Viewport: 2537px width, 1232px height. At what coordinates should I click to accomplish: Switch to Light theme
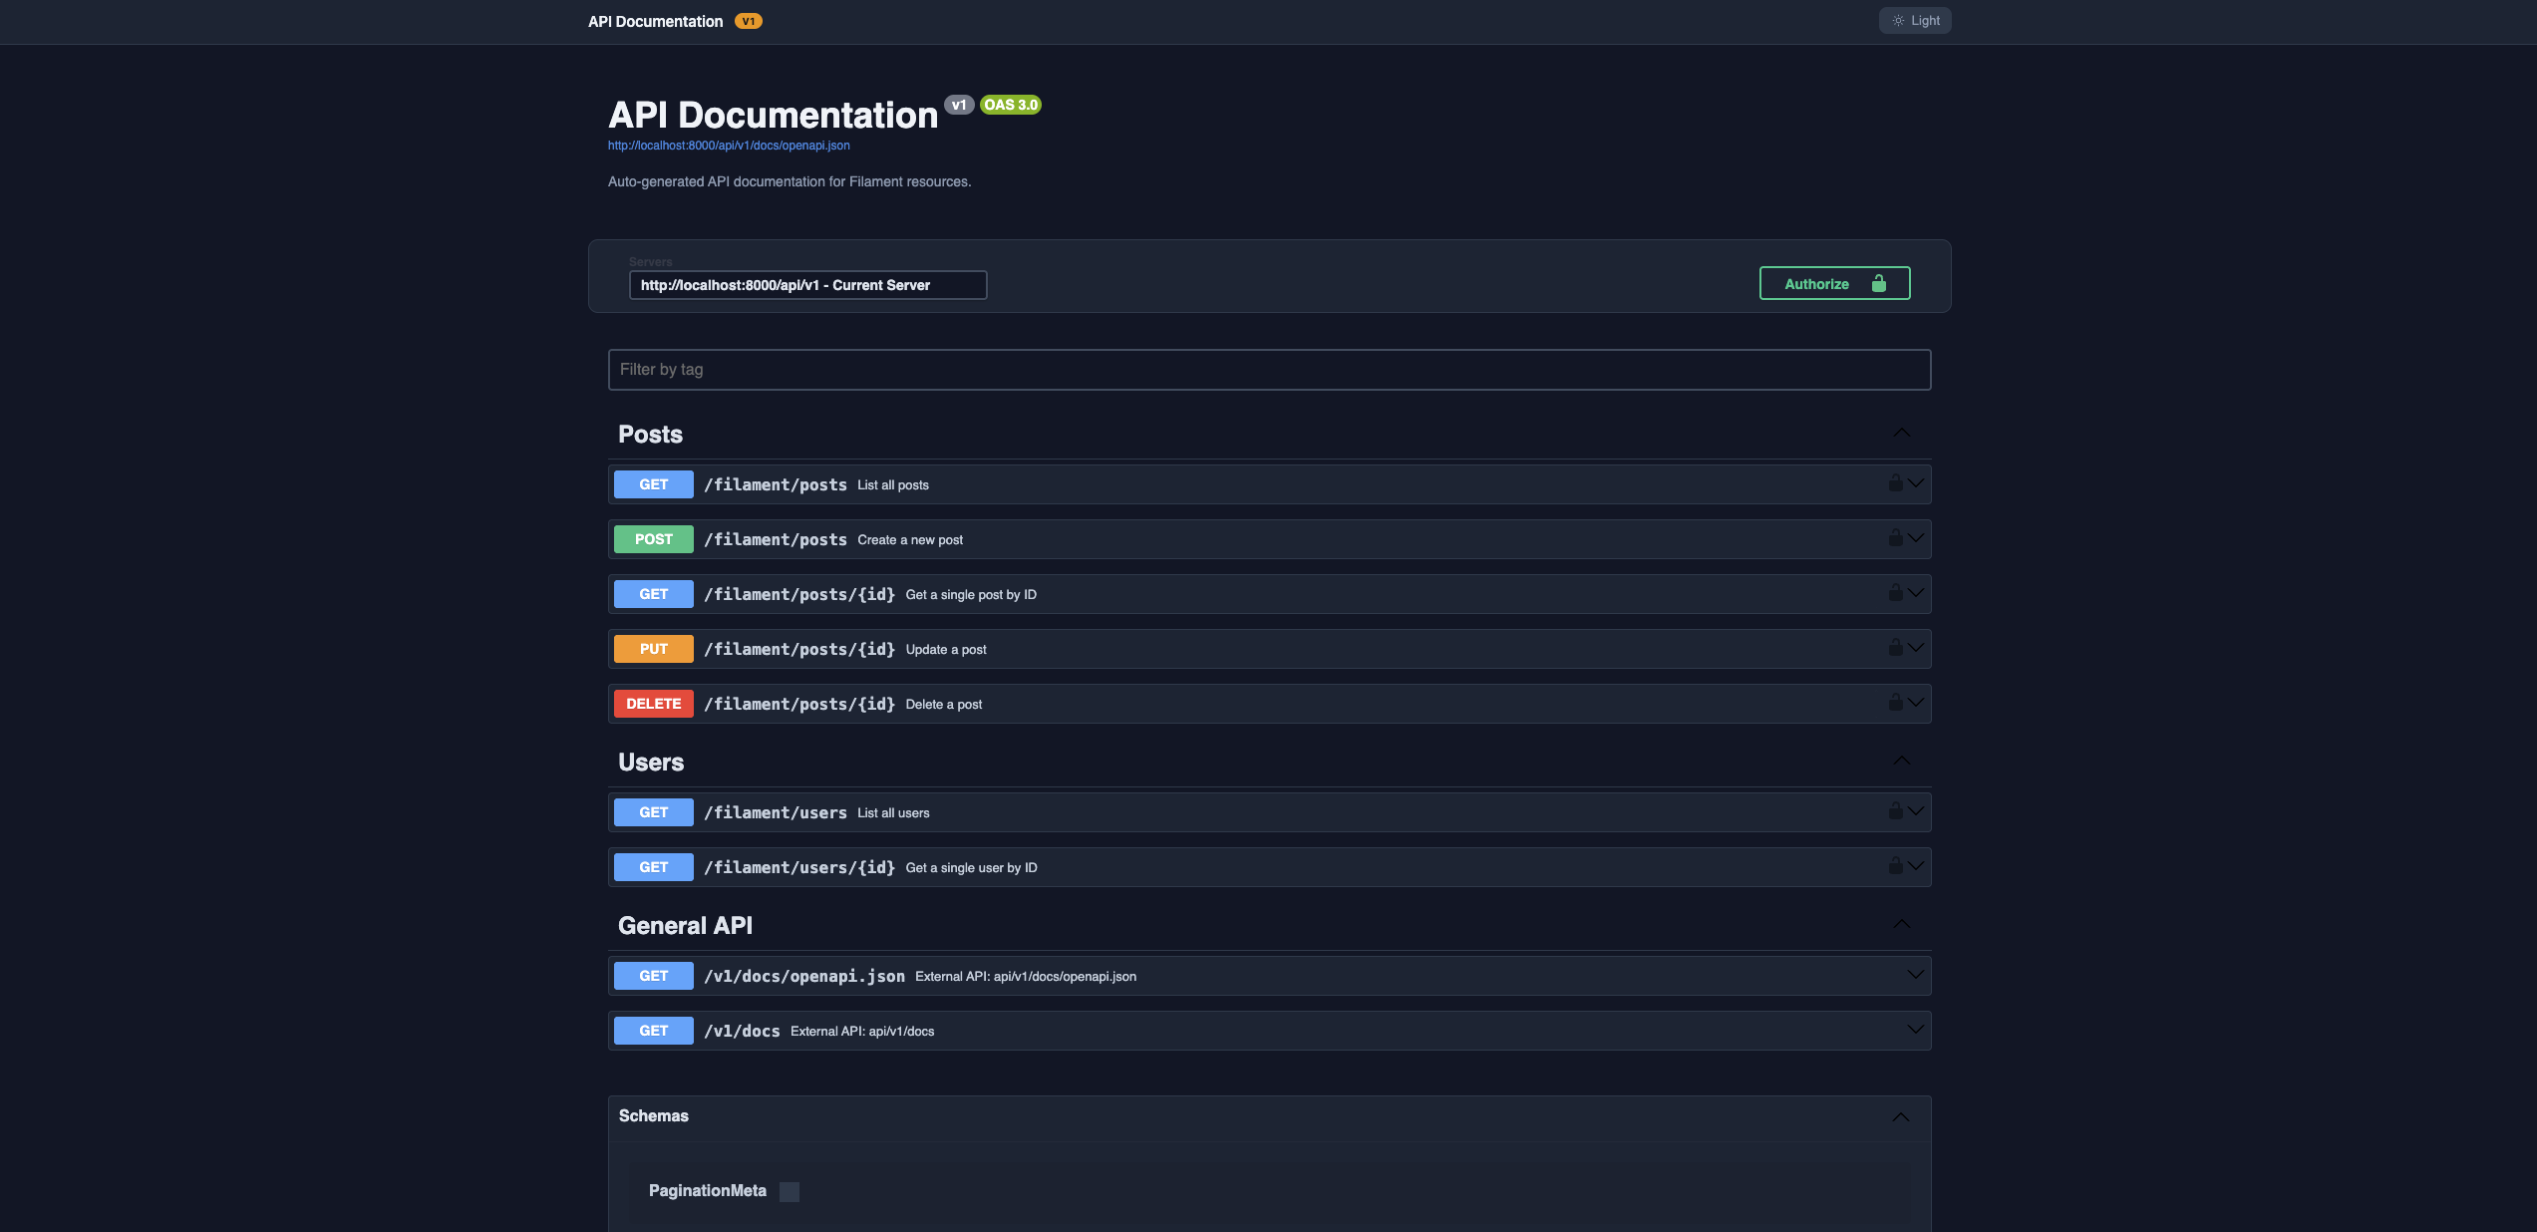point(1915,21)
